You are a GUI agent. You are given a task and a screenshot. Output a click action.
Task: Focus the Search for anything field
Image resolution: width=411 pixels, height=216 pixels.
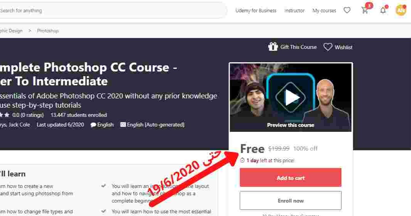(113, 10)
